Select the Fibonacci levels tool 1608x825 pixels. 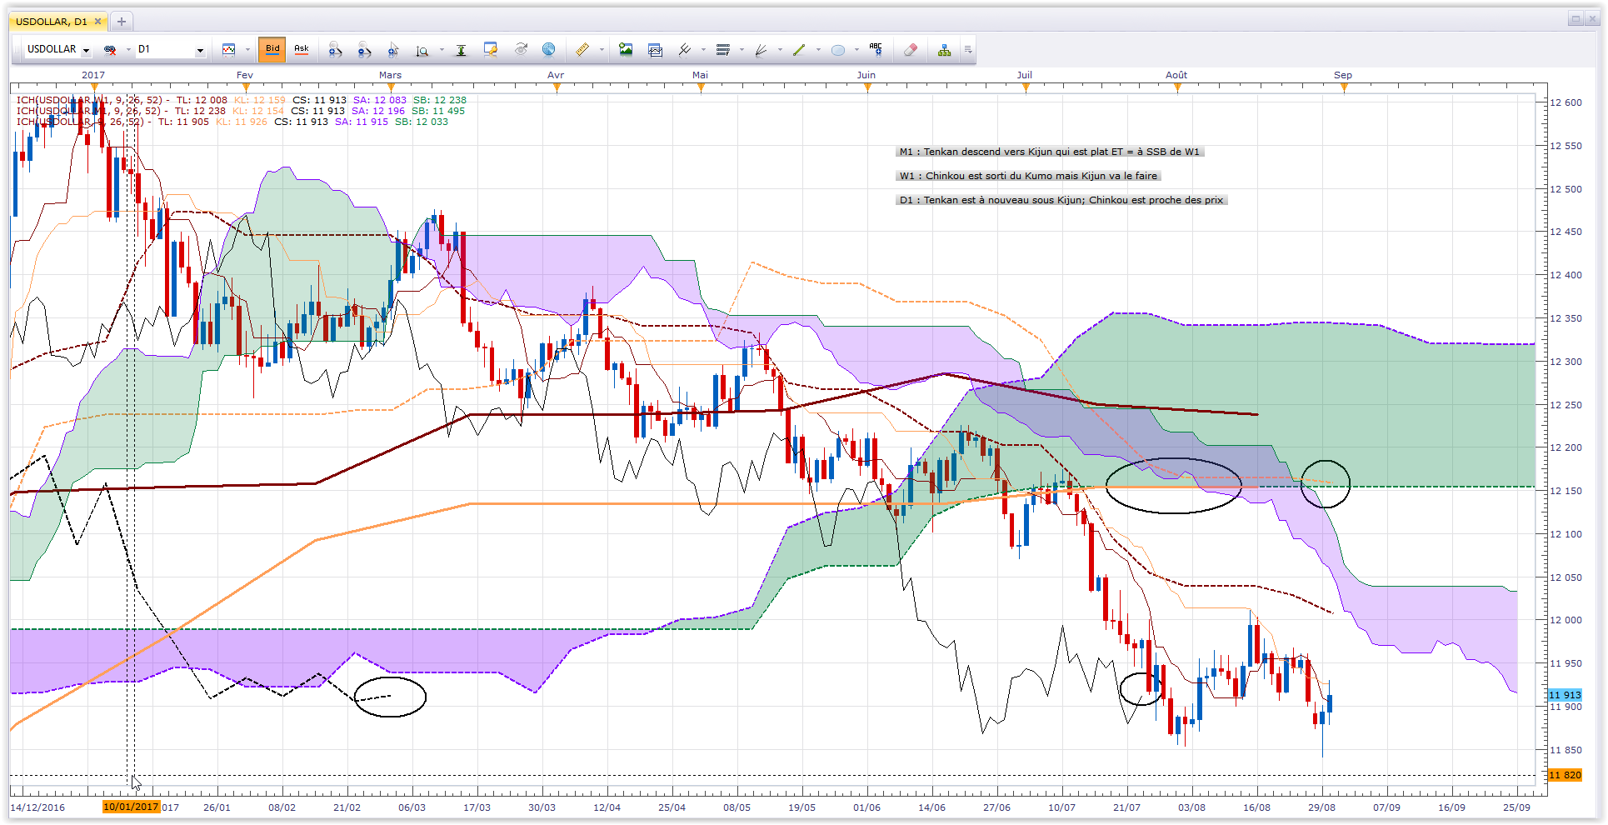[723, 50]
